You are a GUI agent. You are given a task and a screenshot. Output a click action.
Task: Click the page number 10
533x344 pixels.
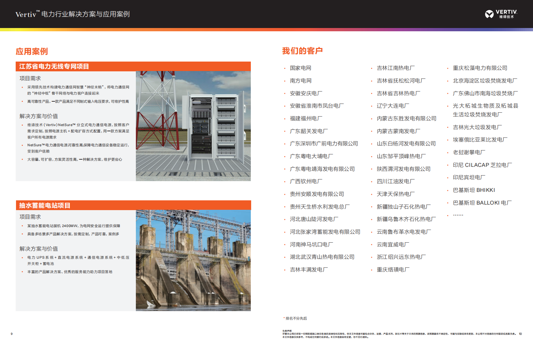coord(520,334)
